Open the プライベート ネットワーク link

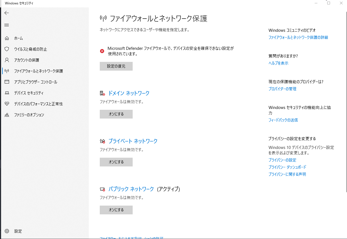(133, 141)
